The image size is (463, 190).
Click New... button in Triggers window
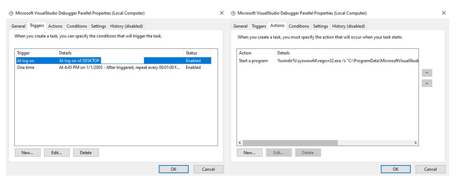coord(27,153)
